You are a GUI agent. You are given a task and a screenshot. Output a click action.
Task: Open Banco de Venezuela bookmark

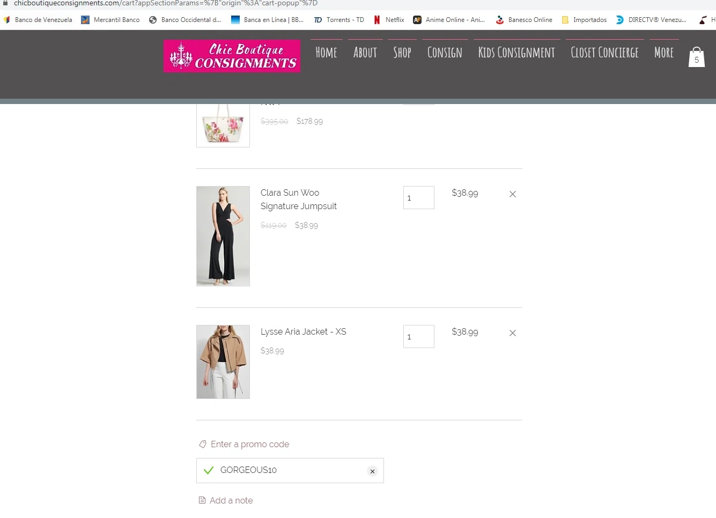click(x=38, y=20)
